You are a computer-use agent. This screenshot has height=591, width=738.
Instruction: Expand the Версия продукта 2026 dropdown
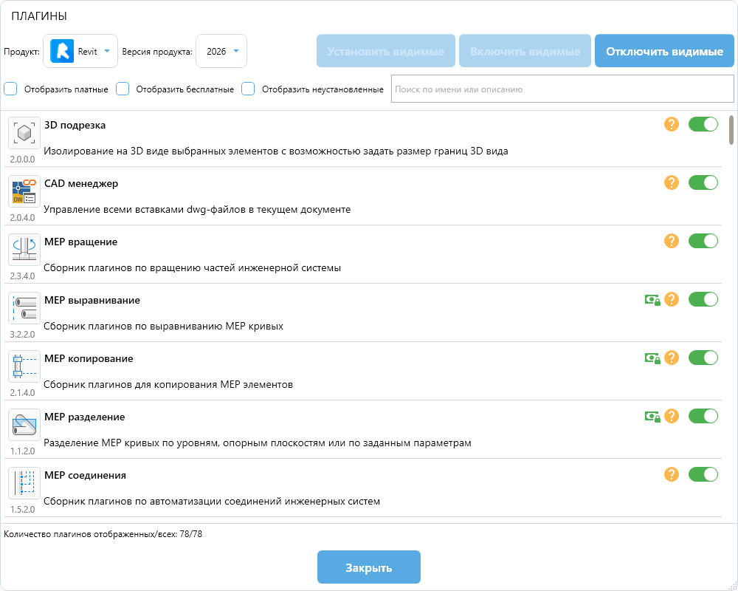point(221,51)
